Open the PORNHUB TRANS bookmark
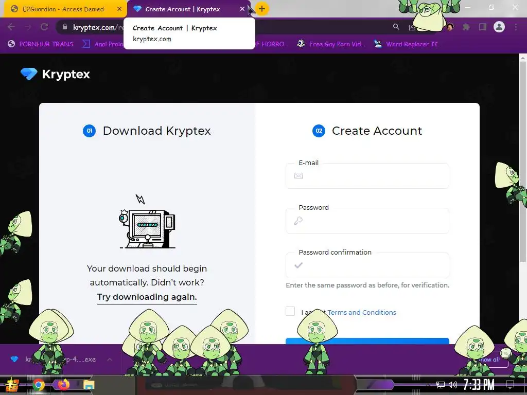 pos(41,44)
